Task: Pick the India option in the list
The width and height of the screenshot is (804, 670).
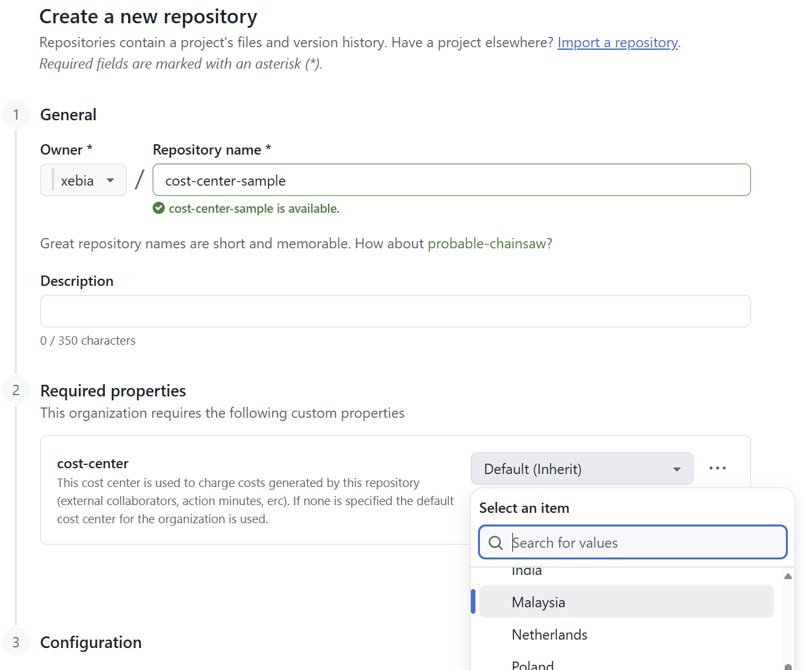Action: click(527, 572)
